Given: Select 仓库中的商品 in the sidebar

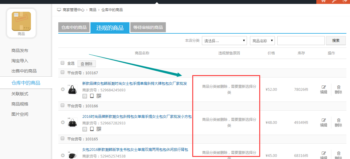Looking at the screenshot, I should pyautogui.click(x=26, y=83).
